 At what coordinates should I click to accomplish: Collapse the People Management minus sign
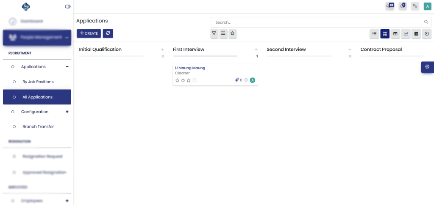click(67, 38)
